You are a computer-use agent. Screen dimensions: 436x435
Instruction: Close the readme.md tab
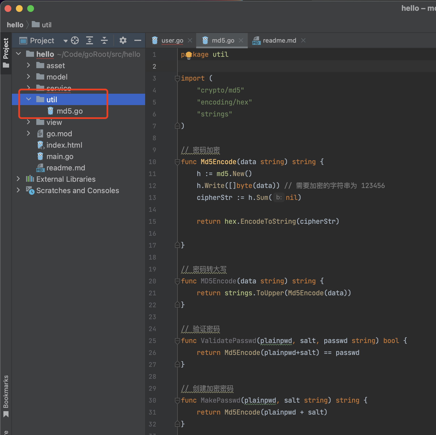tap(303, 41)
